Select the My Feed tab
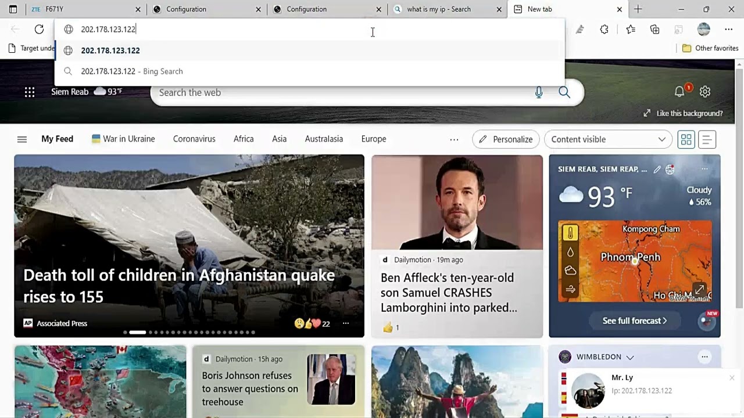This screenshot has width=744, height=418. pos(57,139)
